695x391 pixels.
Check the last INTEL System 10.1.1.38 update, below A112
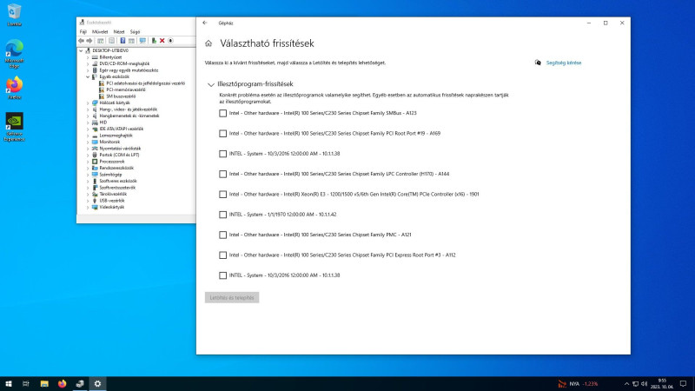[223, 275]
